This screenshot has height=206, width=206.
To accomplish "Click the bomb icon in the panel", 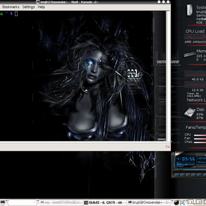I will pyautogui.click(x=176, y=202).
